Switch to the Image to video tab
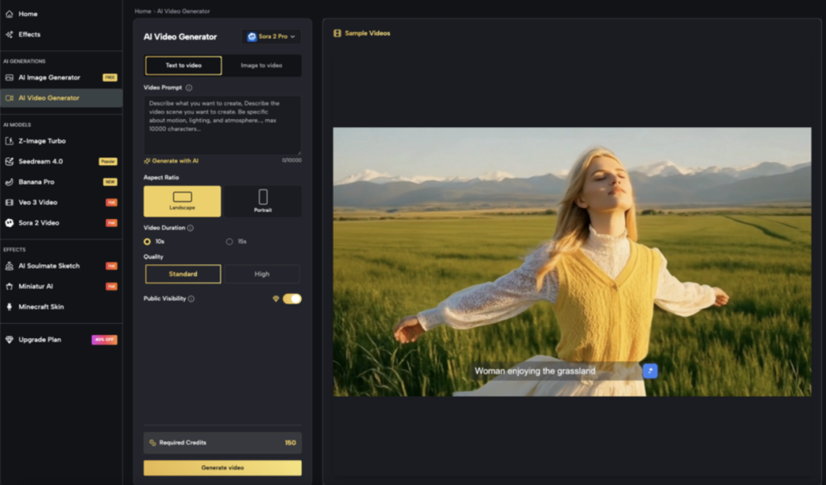 (x=261, y=65)
